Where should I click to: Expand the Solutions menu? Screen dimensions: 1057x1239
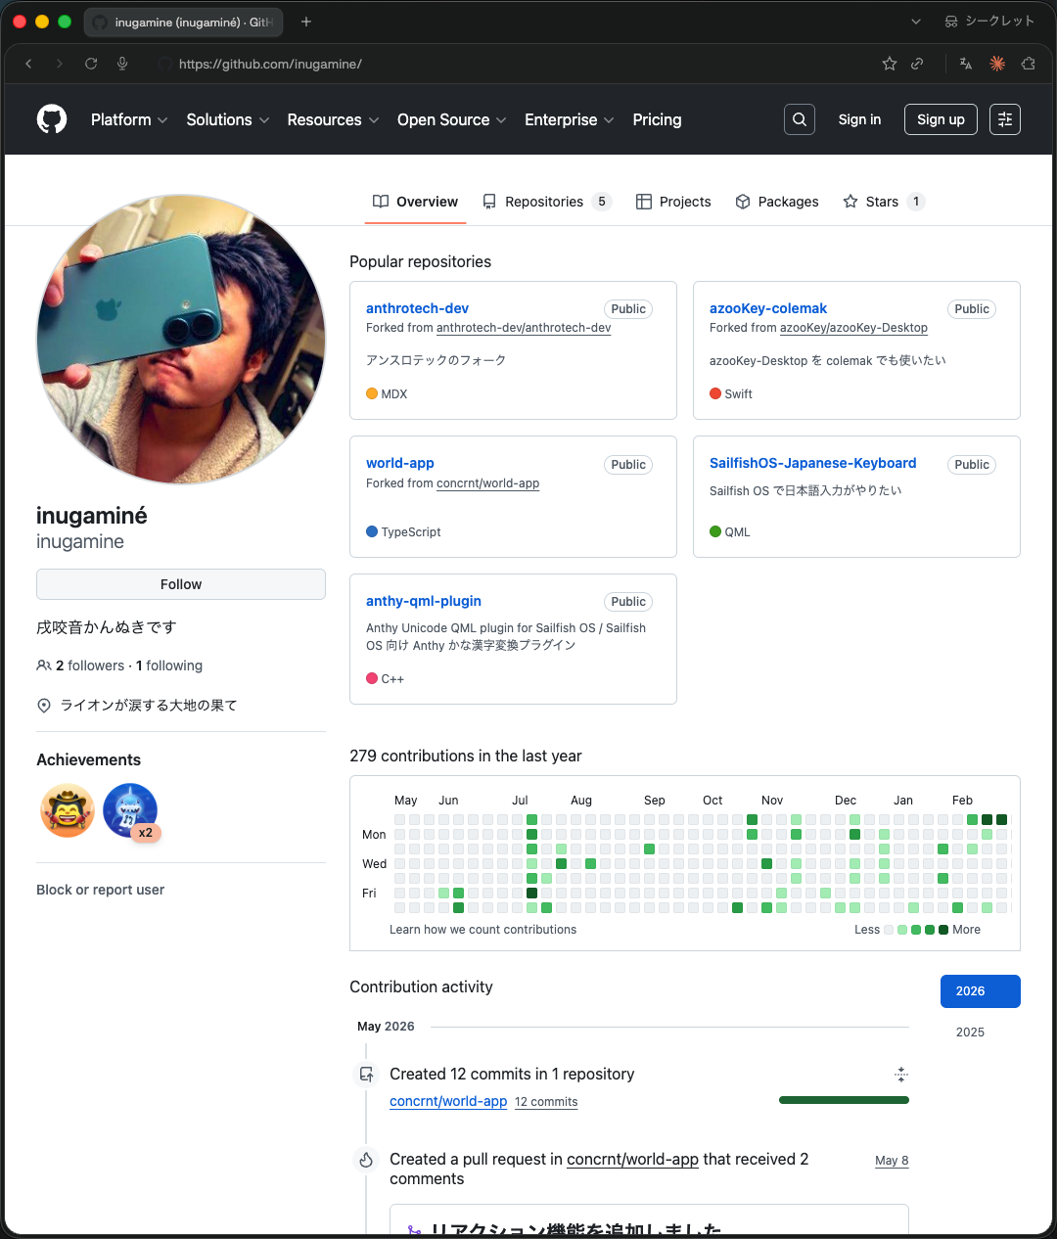point(228,119)
